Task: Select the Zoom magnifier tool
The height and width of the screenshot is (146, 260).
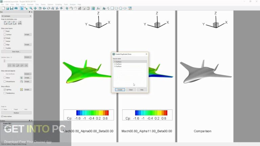Action: (31, 8)
